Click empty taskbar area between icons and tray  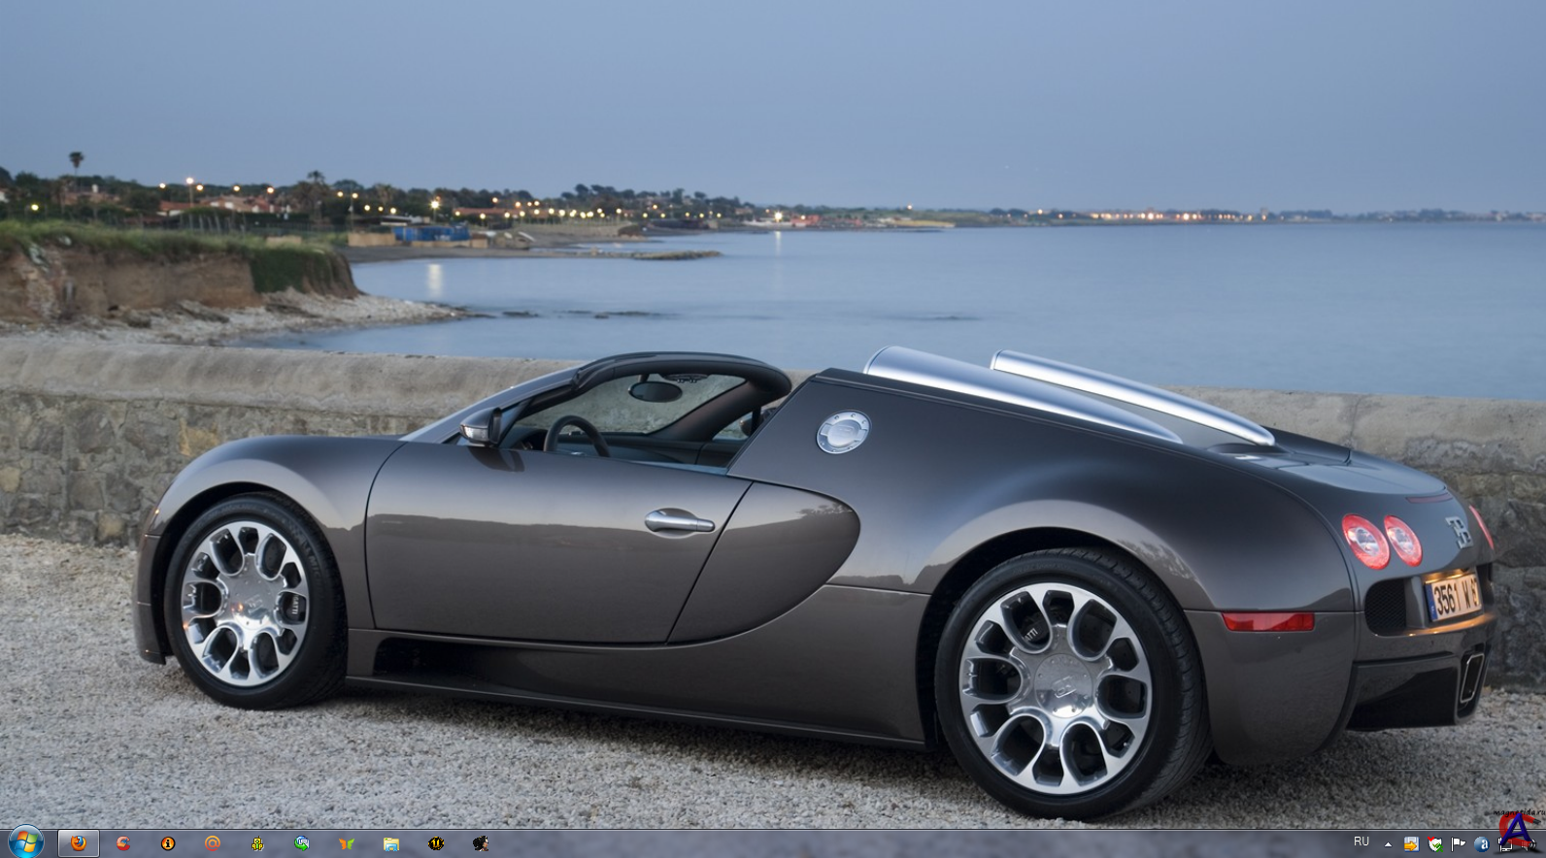click(874, 844)
